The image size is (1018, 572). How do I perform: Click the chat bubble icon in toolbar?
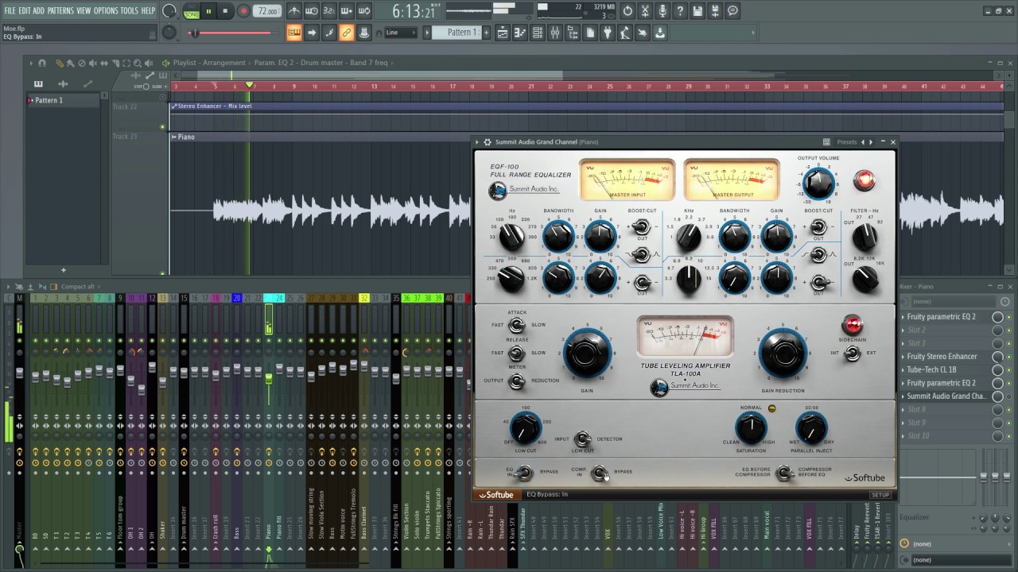732,11
